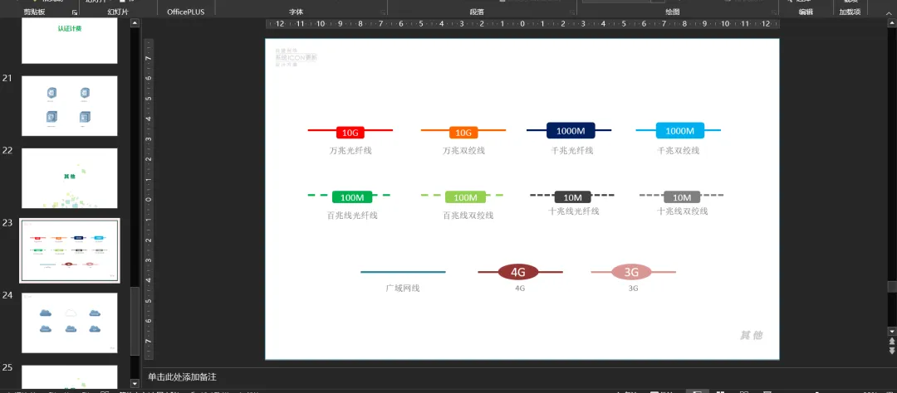Select the orange 10G badge shape
The height and width of the screenshot is (393, 897).
tap(463, 133)
